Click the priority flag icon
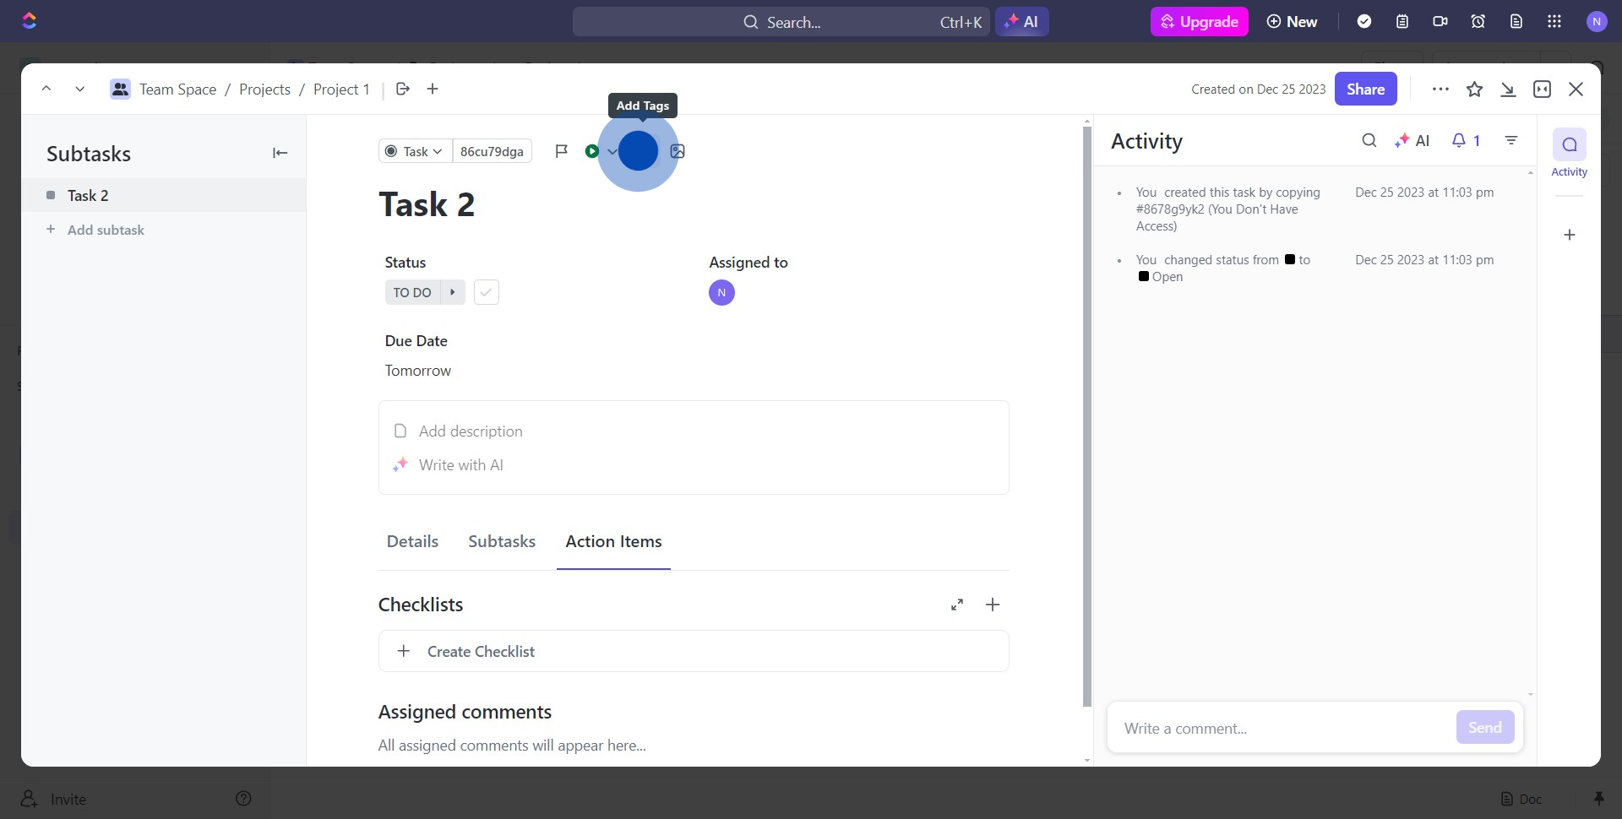 [561, 151]
